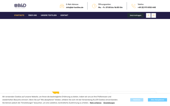Click the Öffnungszeiten label
This screenshot has height=106, width=170.
[x=105, y=5]
